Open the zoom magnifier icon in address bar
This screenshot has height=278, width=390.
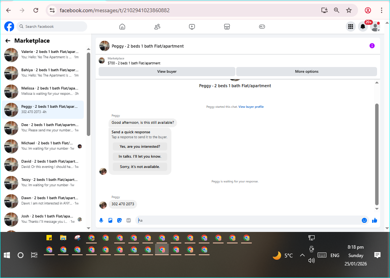[337, 10]
